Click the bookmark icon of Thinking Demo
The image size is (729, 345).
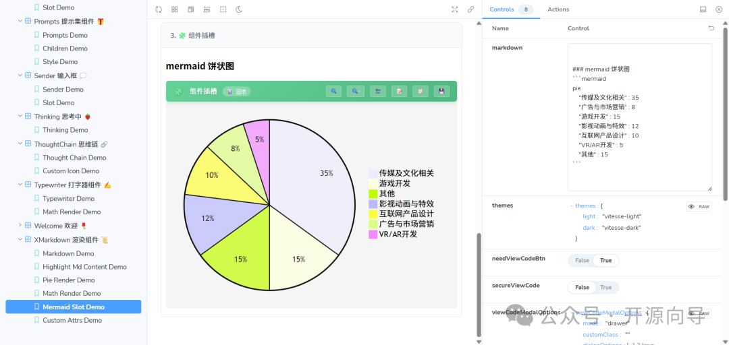coord(36,130)
